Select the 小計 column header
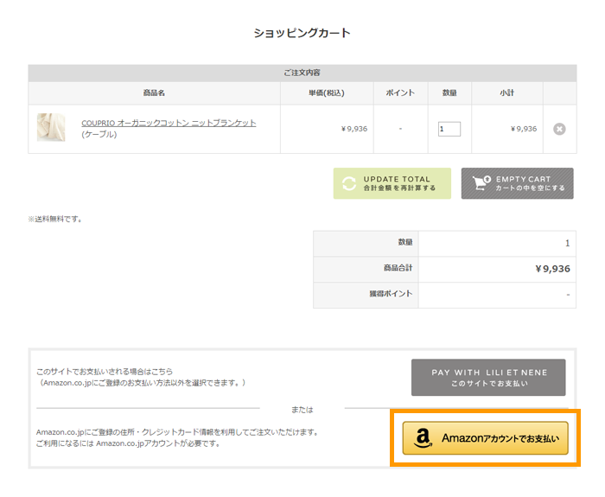Viewport: 605px width, 497px height. click(507, 92)
